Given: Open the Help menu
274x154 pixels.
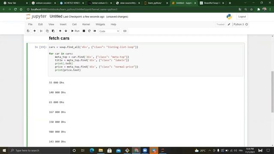Looking at the screenshot, I should click(x=113, y=24).
